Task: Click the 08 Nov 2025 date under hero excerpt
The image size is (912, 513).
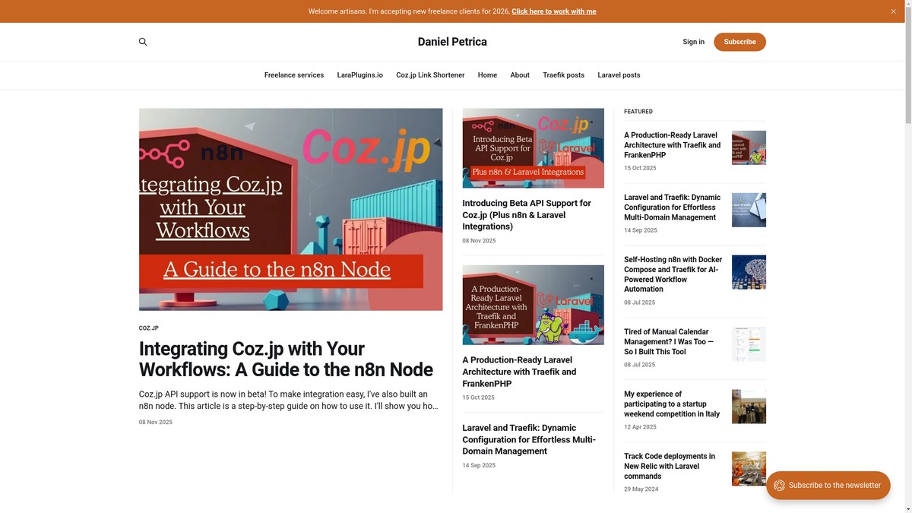Action: pyautogui.click(x=156, y=423)
